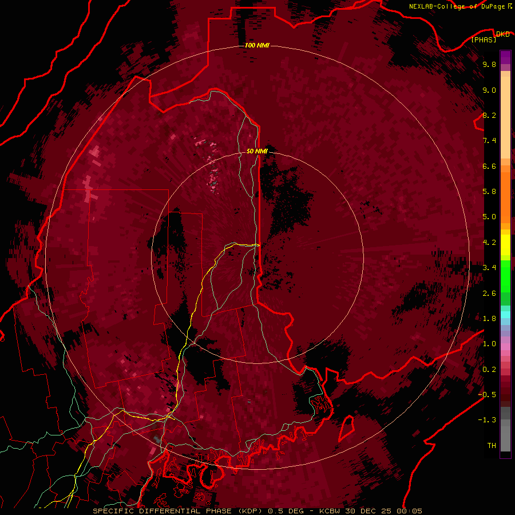The image size is (515, 515).
Task: Click the purple top segment of color bar
Action: pos(505,57)
